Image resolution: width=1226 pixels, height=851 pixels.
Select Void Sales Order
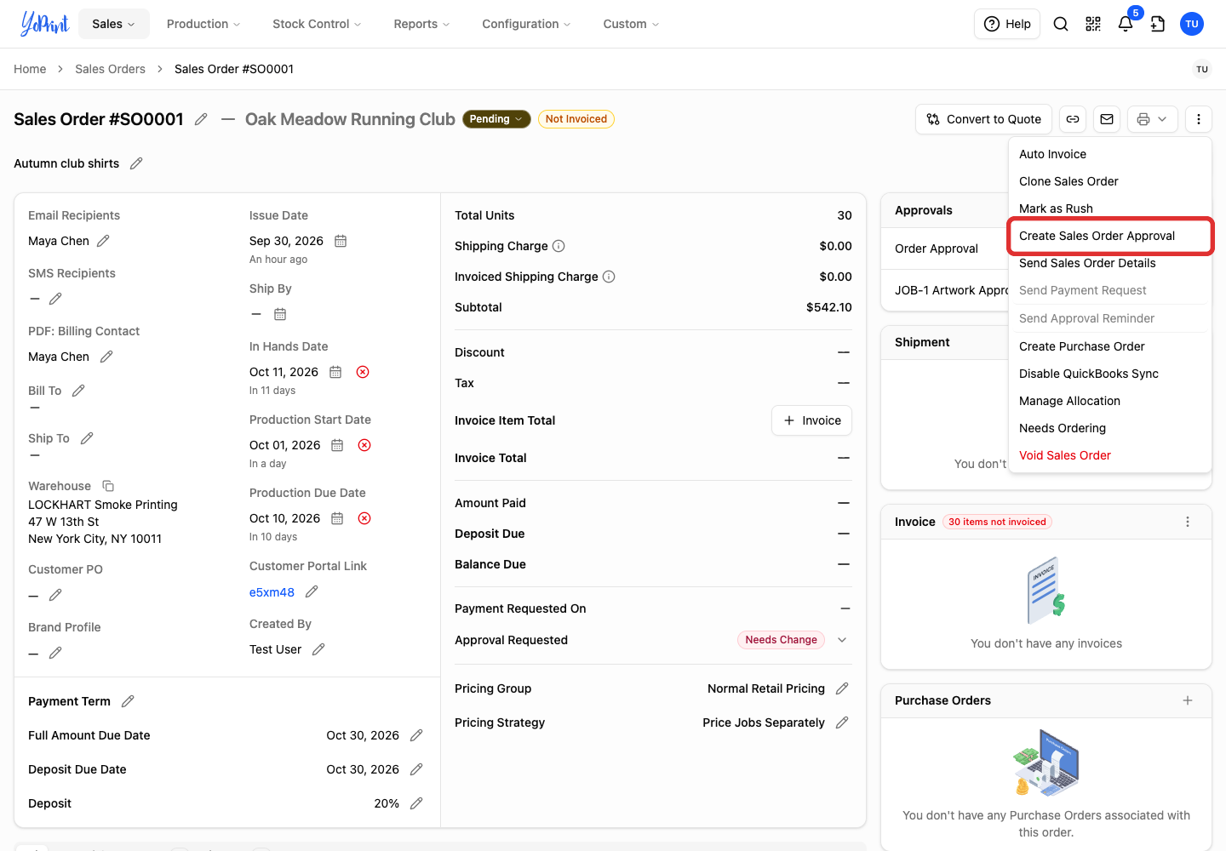pos(1110,455)
